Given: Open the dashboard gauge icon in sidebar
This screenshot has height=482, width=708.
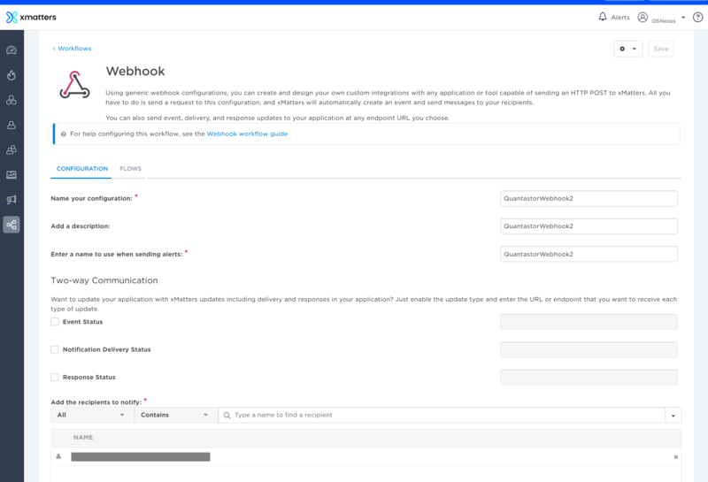Looking at the screenshot, I should tap(12, 50).
